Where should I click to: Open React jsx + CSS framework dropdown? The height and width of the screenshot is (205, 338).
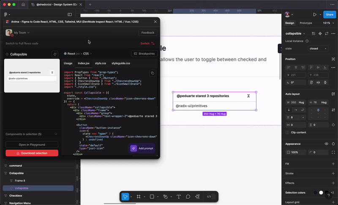(78, 54)
